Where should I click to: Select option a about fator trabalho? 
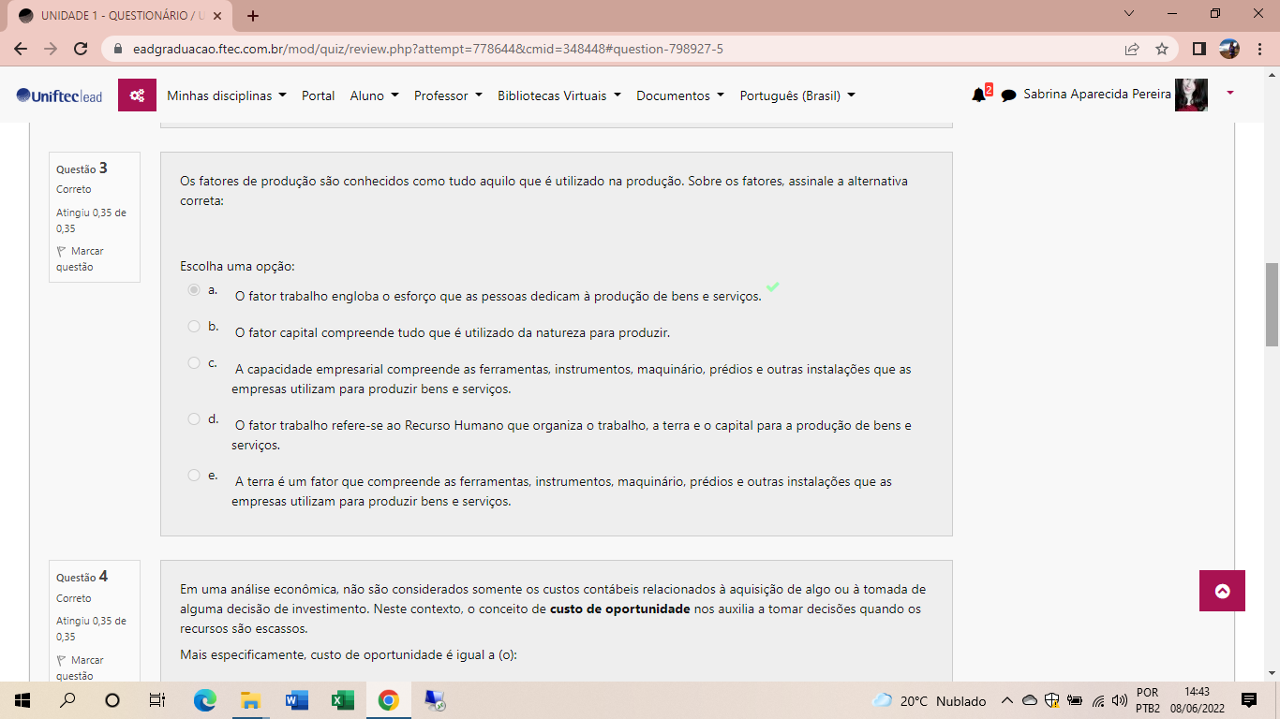click(x=194, y=290)
